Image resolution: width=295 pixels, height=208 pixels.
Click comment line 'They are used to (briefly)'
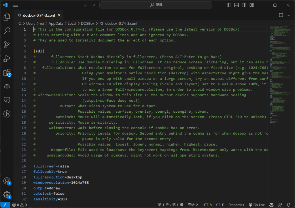(x=104, y=40)
